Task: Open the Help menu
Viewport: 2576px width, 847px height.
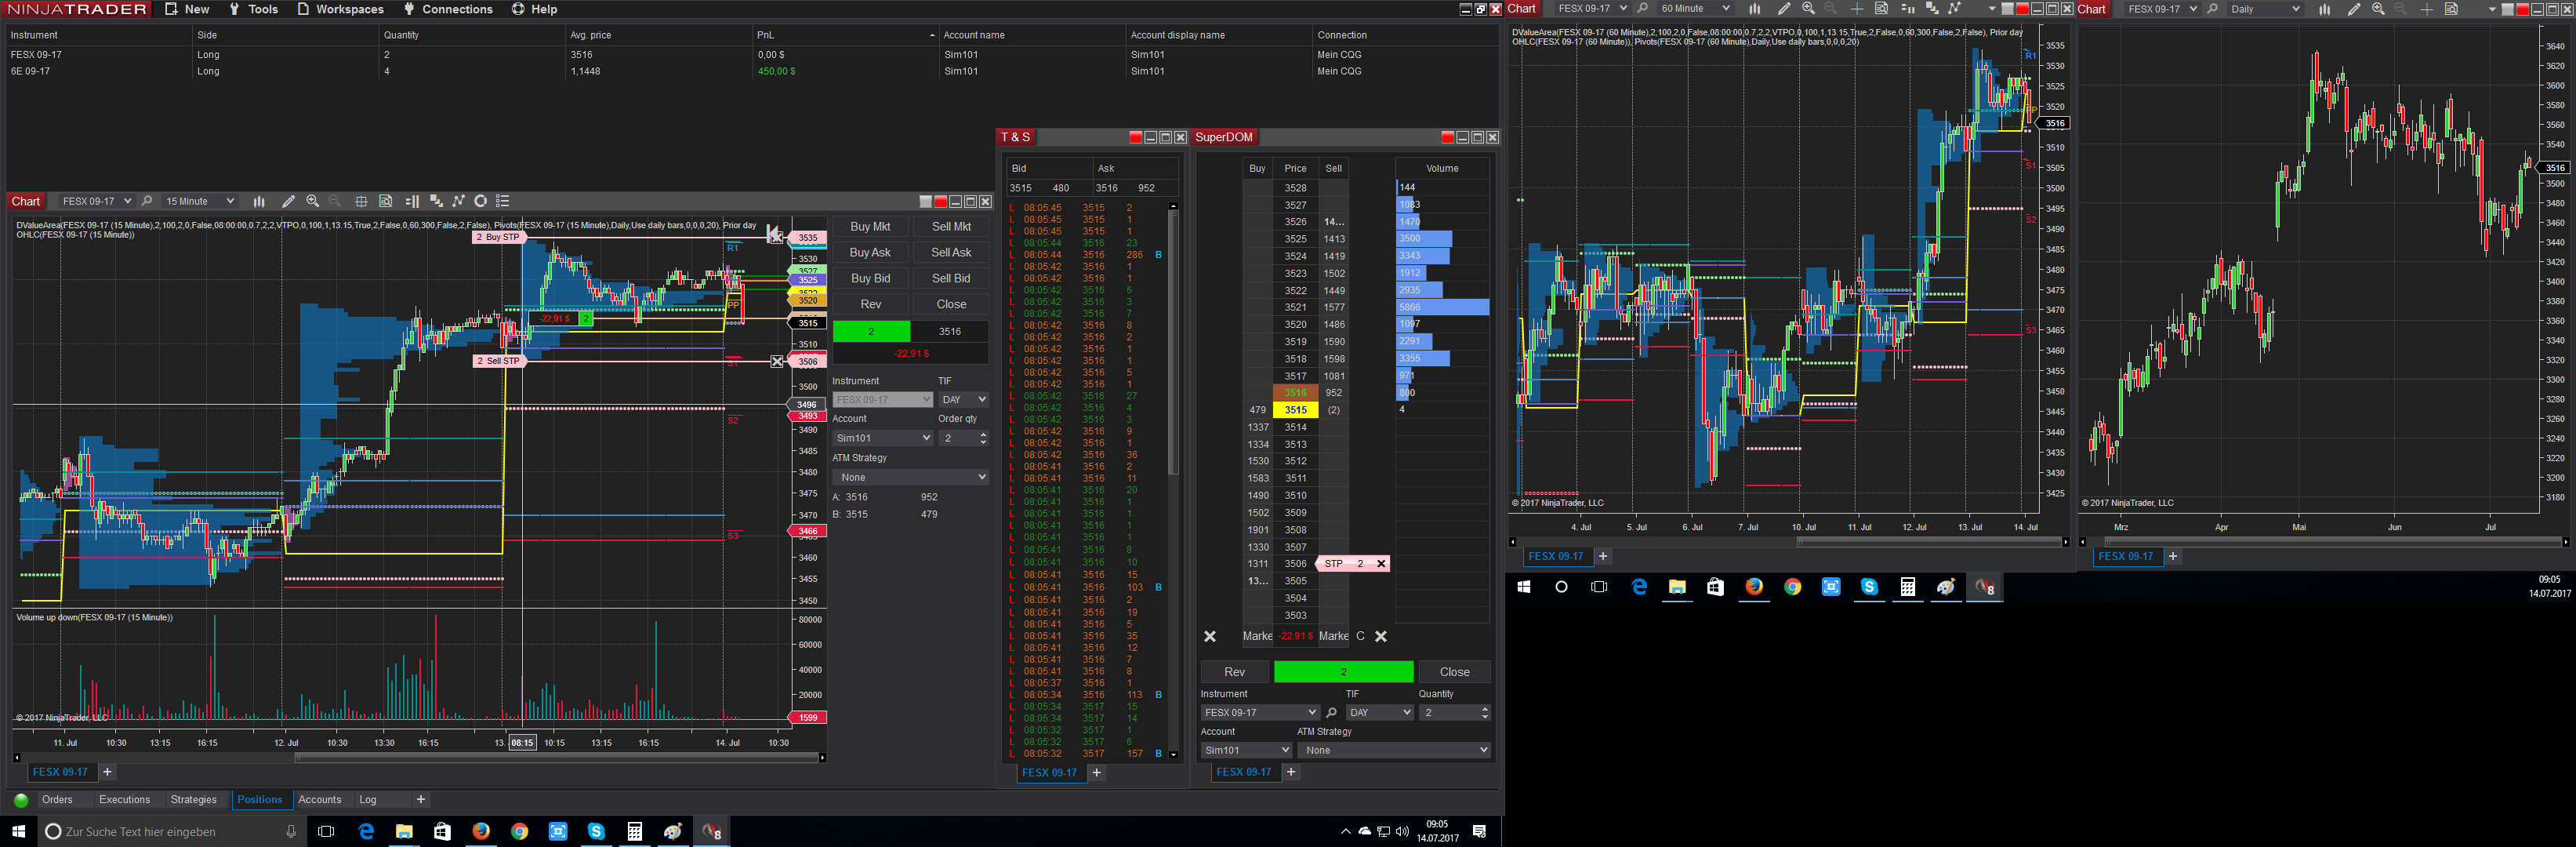Action: (x=535, y=9)
